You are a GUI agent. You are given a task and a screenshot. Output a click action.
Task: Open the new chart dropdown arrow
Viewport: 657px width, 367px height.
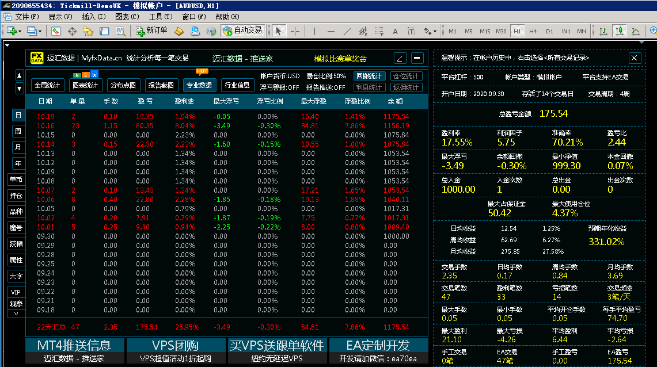19,32
